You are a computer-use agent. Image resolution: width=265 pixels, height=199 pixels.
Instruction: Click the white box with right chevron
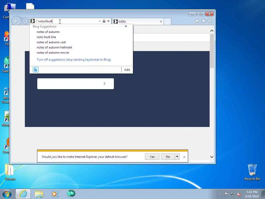pos(76,84)
